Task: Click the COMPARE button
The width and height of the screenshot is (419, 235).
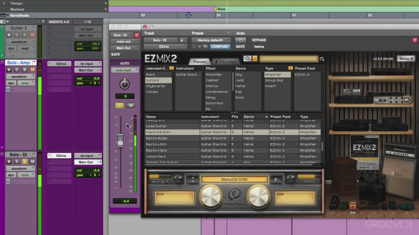Action: point(220,47)
